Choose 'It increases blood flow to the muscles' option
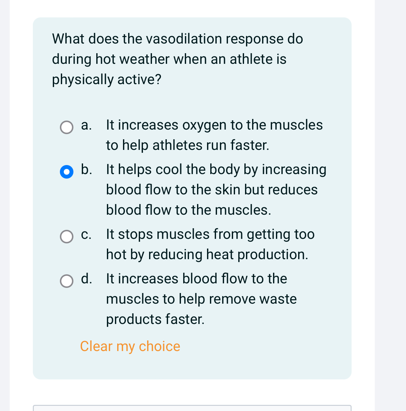 (196, 279)
